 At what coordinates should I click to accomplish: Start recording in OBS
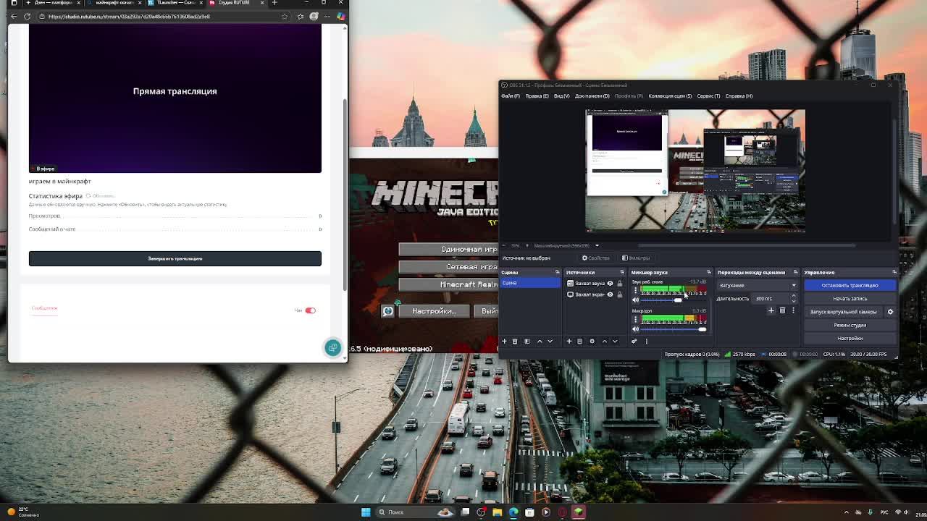pos(850,299)
